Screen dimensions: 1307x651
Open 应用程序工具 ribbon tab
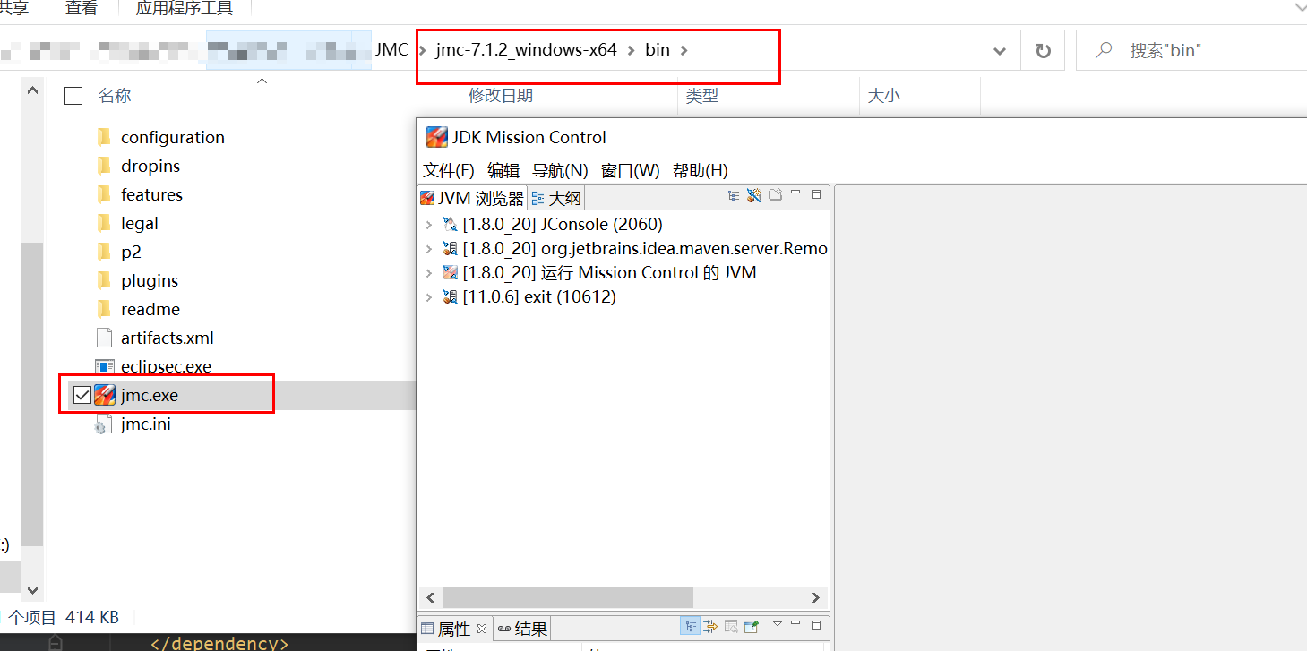click(185, 9)
